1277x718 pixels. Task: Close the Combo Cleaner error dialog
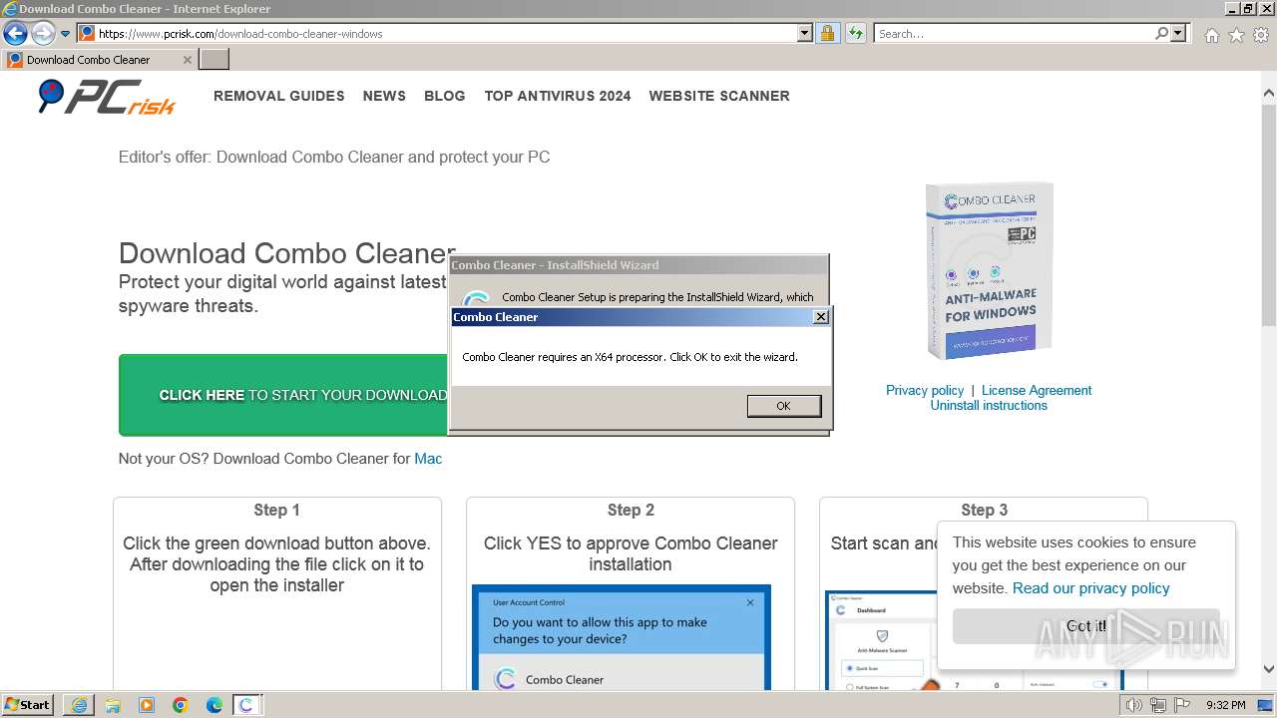pyautogui.click(x=820, y=317)
